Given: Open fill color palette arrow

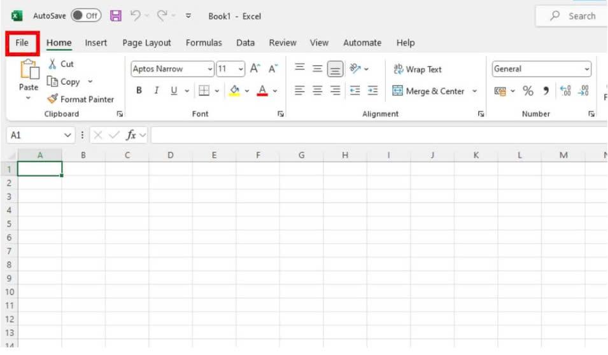Looking at the screenshot, I should point(246,91).
